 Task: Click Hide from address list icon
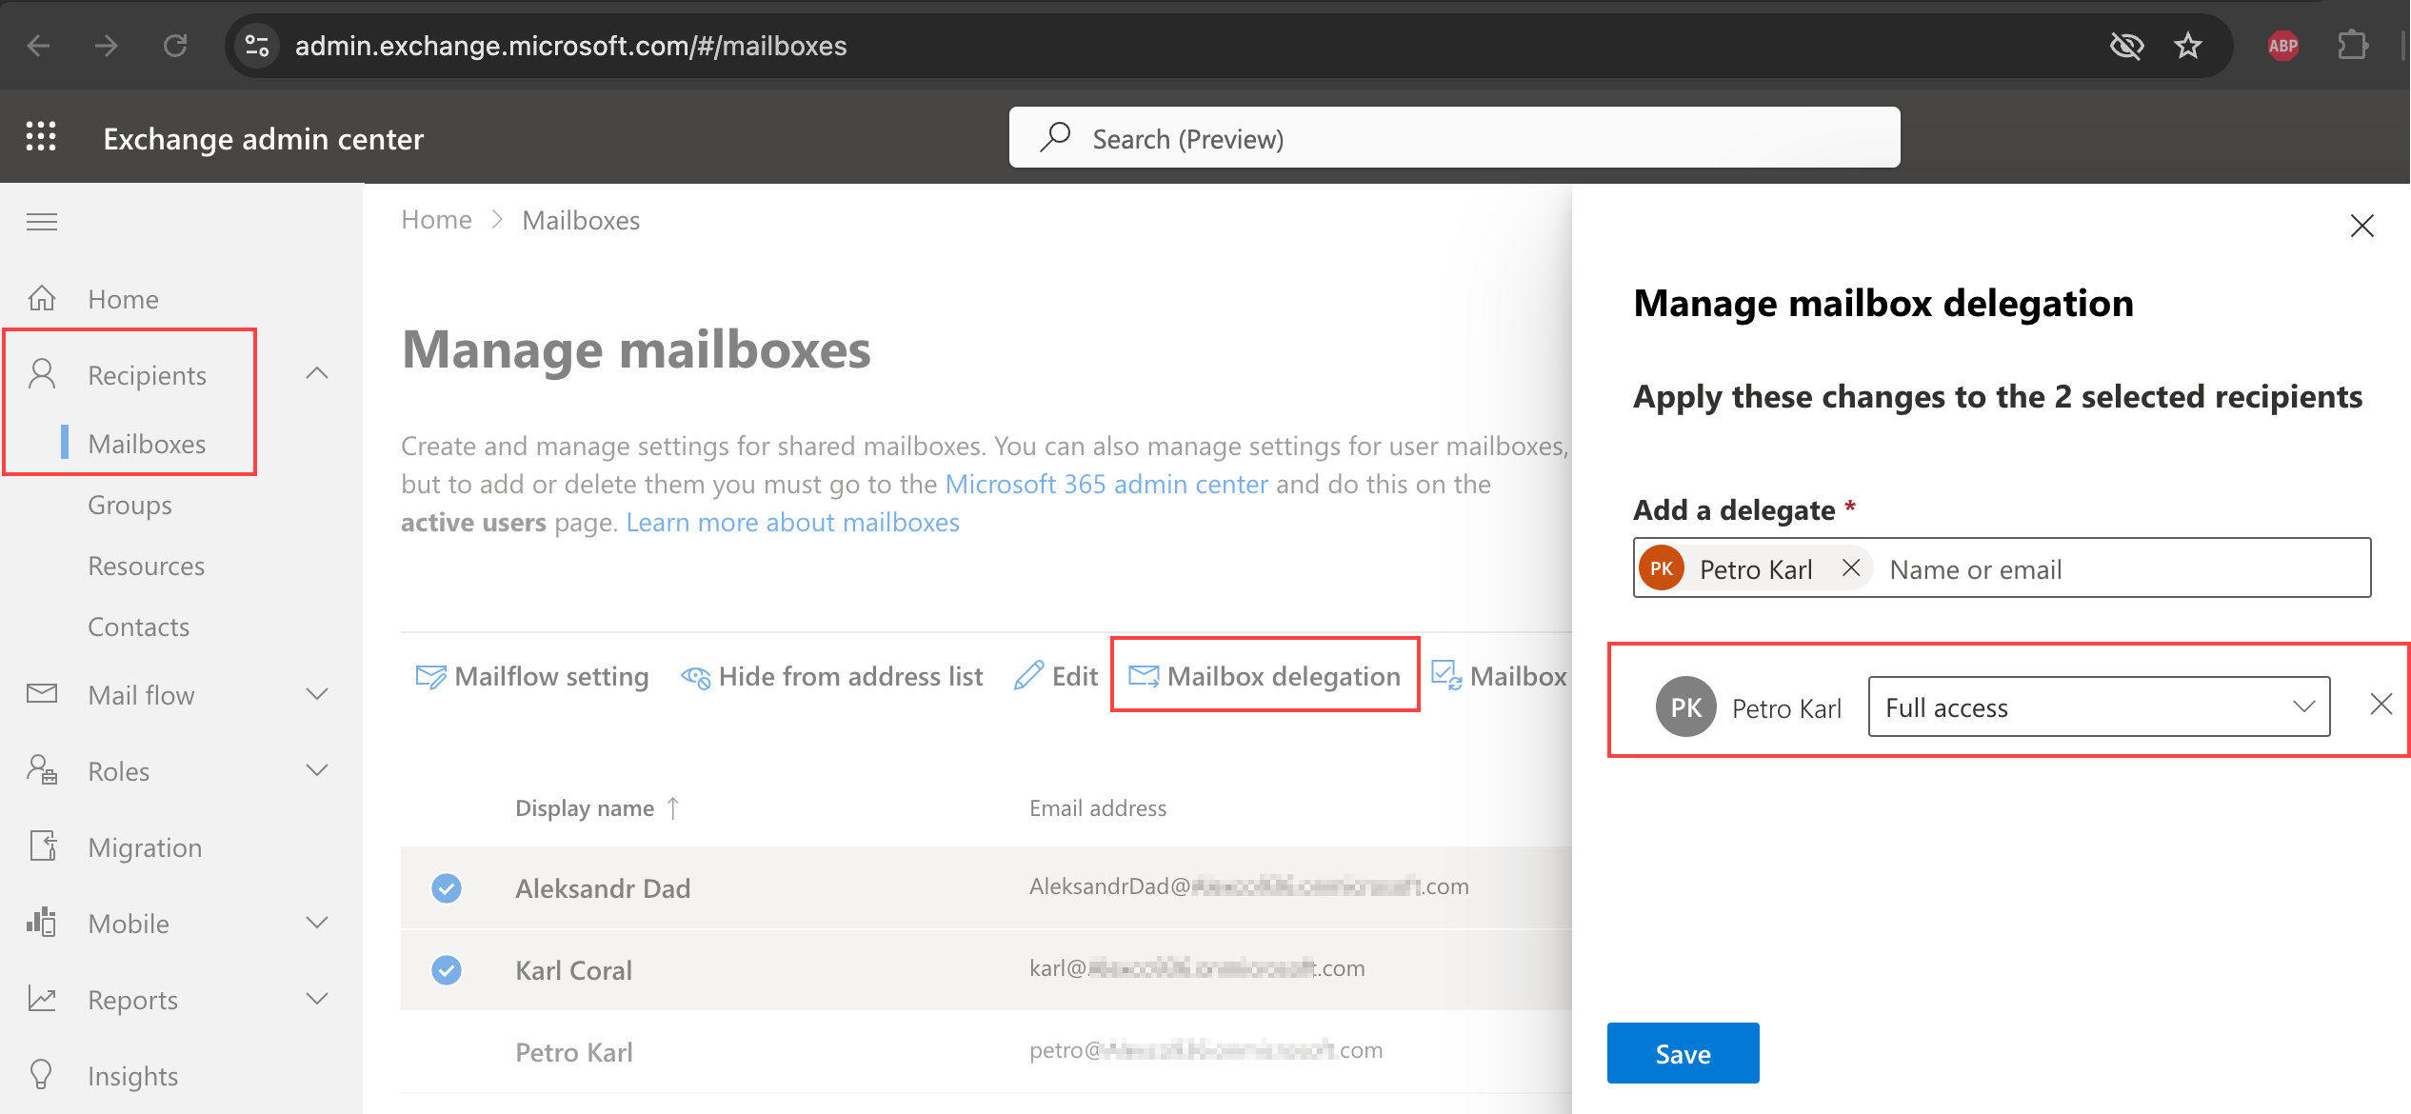coord(696,677)
